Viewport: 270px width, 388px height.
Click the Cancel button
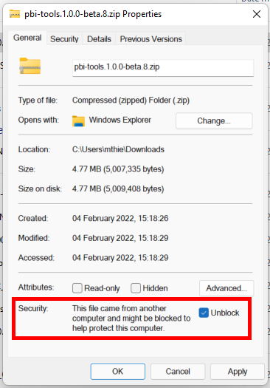(x=178, y=372)
